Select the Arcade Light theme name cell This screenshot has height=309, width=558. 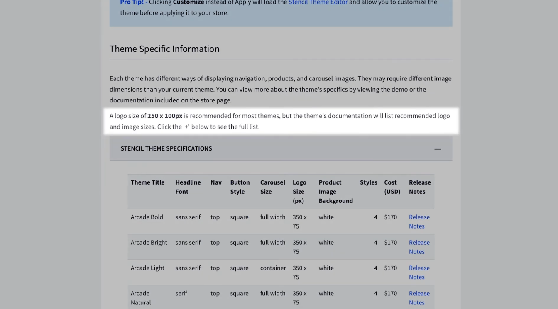[147, 268]
